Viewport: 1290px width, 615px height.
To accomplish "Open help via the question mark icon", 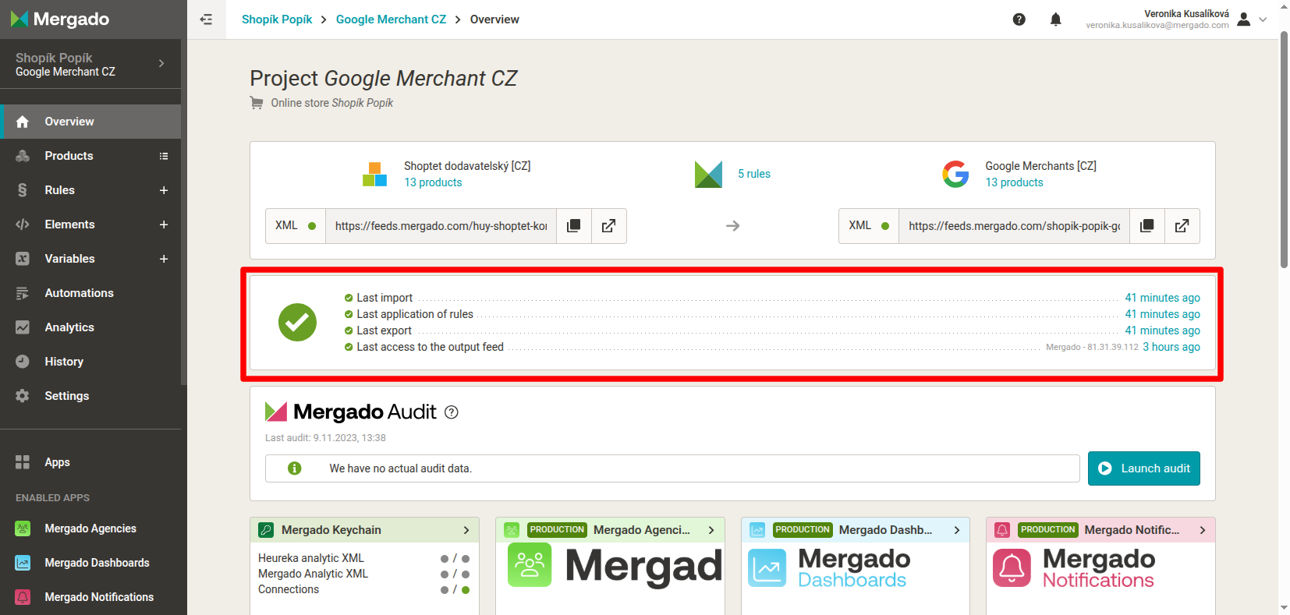I will (x=1019, y=19).
